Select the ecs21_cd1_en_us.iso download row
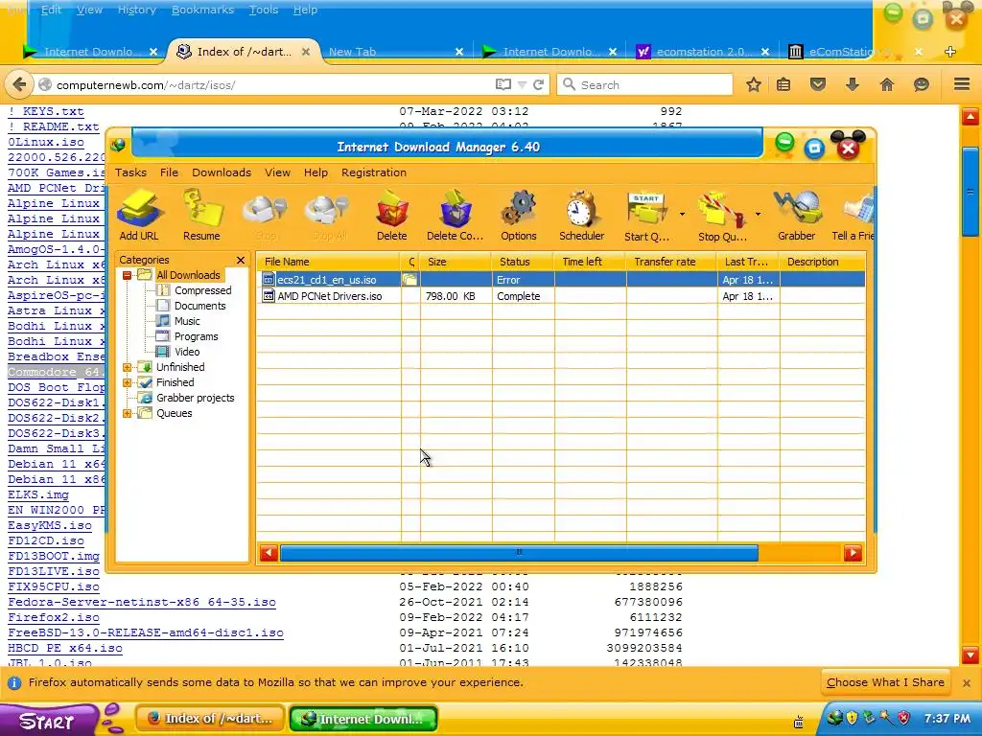This screenshot has height=736, width=982. tap(561, 280)
